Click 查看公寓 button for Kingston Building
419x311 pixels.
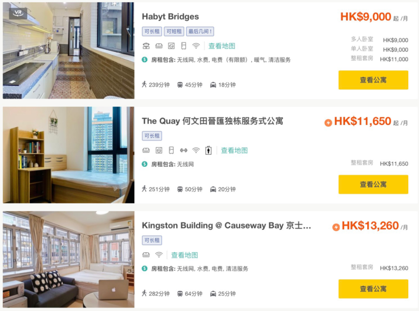[373, 289]
